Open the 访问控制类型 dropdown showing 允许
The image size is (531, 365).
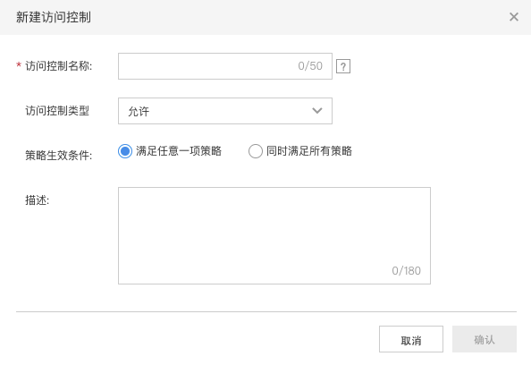(225, 111)
